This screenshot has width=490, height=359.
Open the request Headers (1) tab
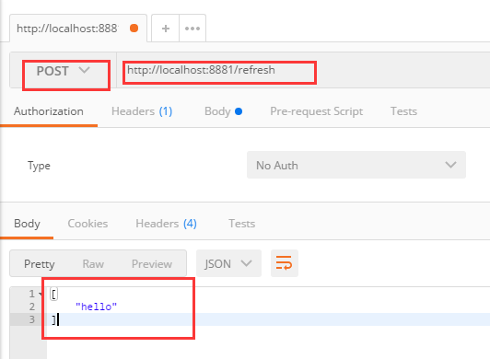142,111
